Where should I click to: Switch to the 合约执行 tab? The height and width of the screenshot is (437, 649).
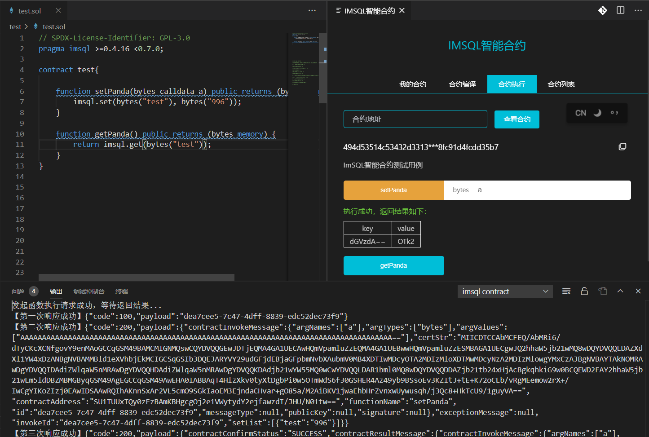click(x=512, y=84)
